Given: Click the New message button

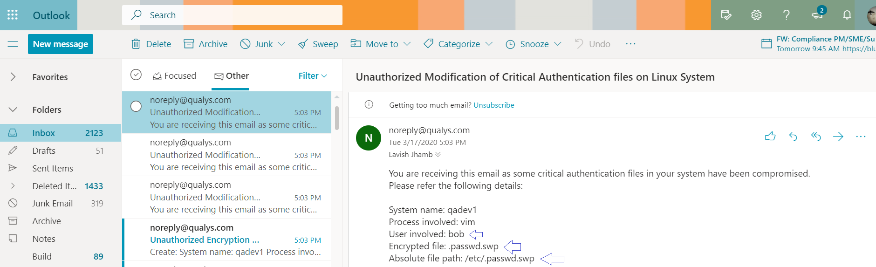Looking at the screenshot, I should click(x=61, y=44).
